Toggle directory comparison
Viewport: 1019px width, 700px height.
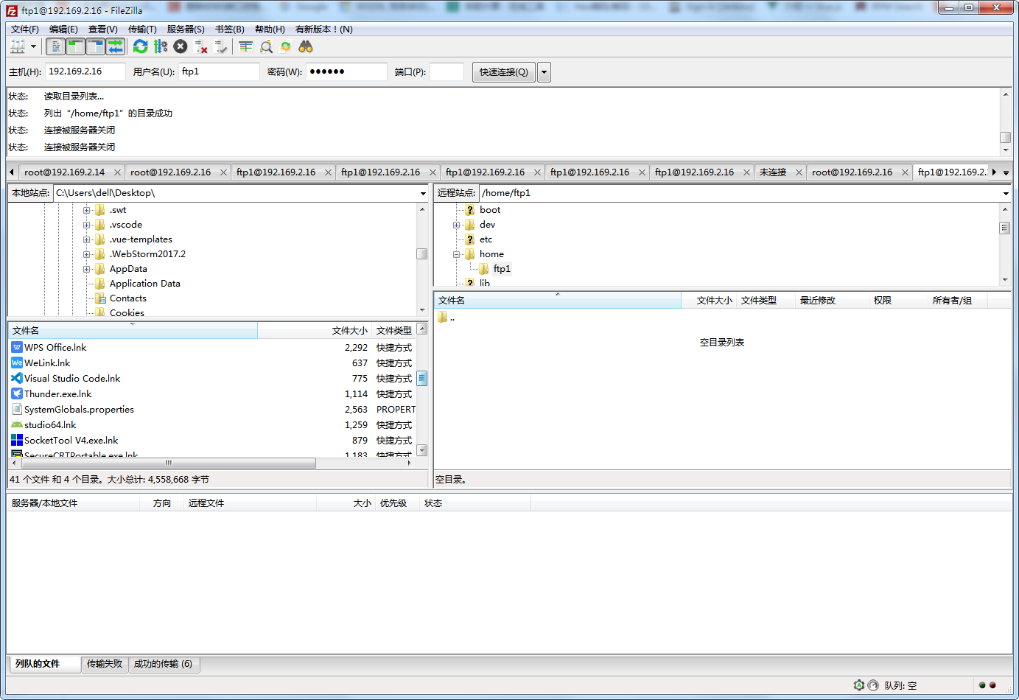coord(266,46)
